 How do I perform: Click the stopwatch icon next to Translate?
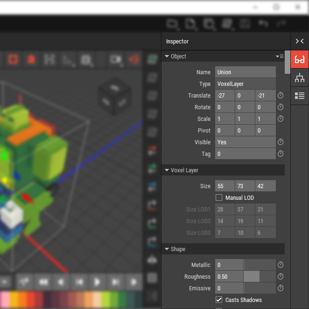(x=281, y=96)
